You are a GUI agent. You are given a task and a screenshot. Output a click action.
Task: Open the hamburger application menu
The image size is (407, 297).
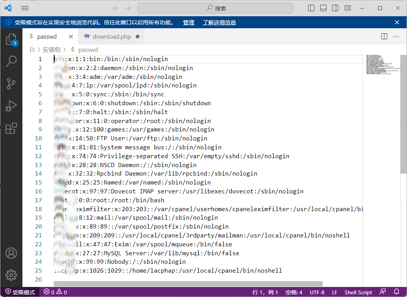click(x=25, y=8)
